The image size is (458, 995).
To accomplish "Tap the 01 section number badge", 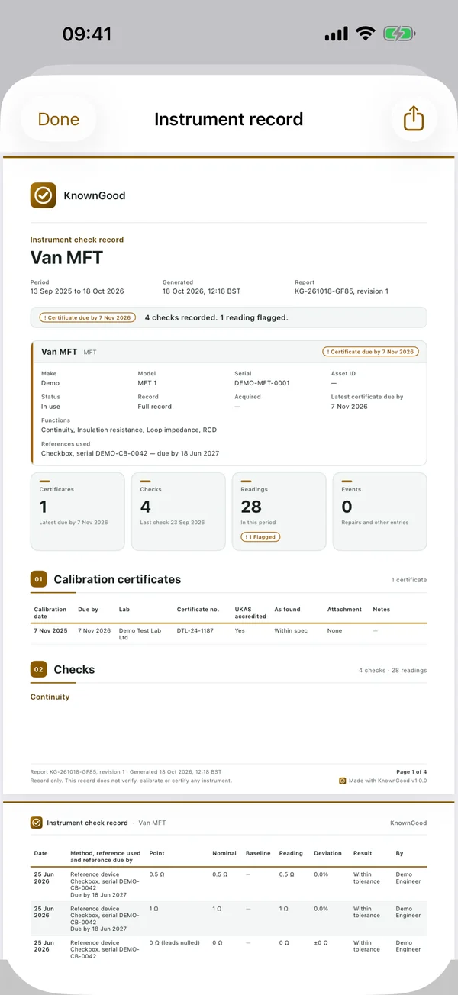I will pos(39,579).
